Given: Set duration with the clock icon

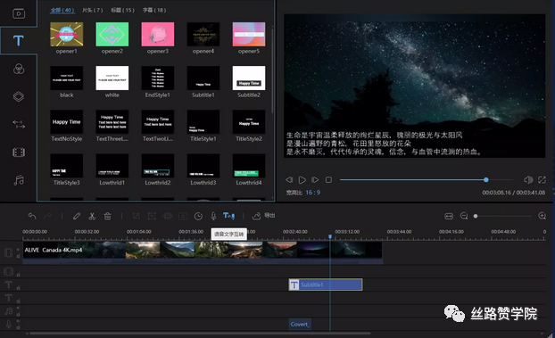Looking at the screenshot, I should click(x=198, y=216).
